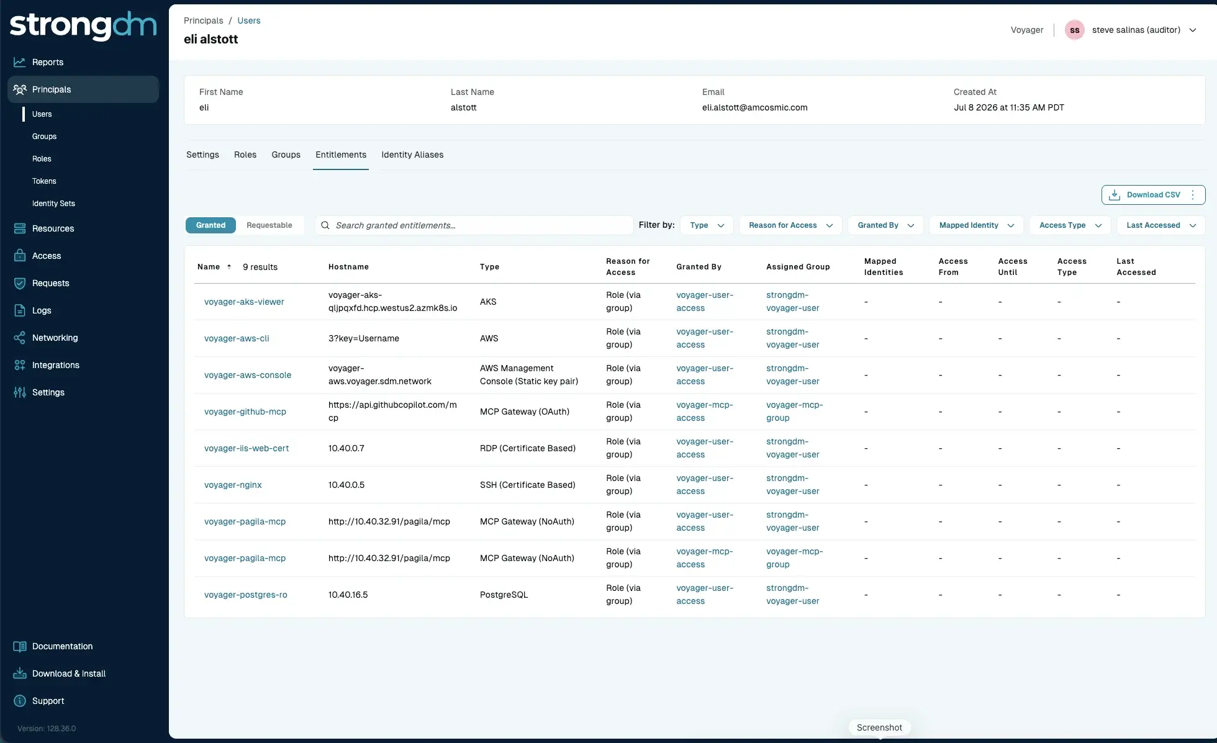The height and width of the screenshot is (743, 1217).
Task: Click the Principals people icon
Action: tap(20, 89)
